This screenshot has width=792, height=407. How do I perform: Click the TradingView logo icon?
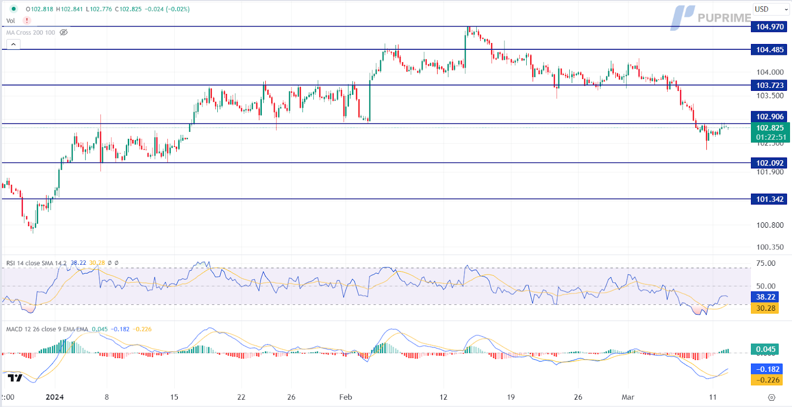(15, 378)
